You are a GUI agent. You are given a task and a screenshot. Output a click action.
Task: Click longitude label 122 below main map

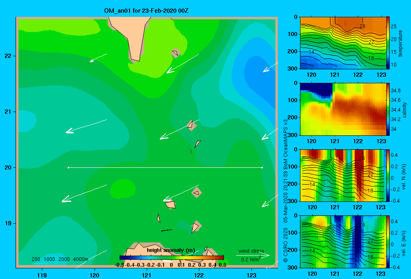pyautogui.click(x=199, y=275)
